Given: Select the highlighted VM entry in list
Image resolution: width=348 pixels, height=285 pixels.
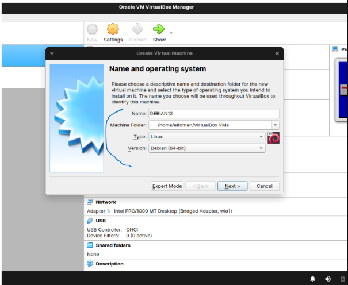Looking at the screenshot, I should coord(43,56).
